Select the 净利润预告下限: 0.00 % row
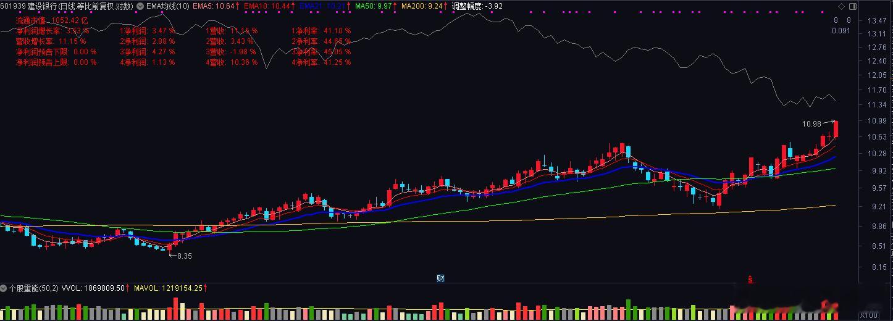Image resolution: width=893 pixels, height=321 pixels. tap(56, 52)
